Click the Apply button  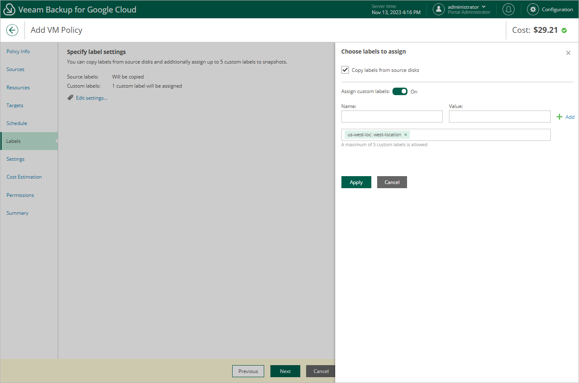[356, 182]
